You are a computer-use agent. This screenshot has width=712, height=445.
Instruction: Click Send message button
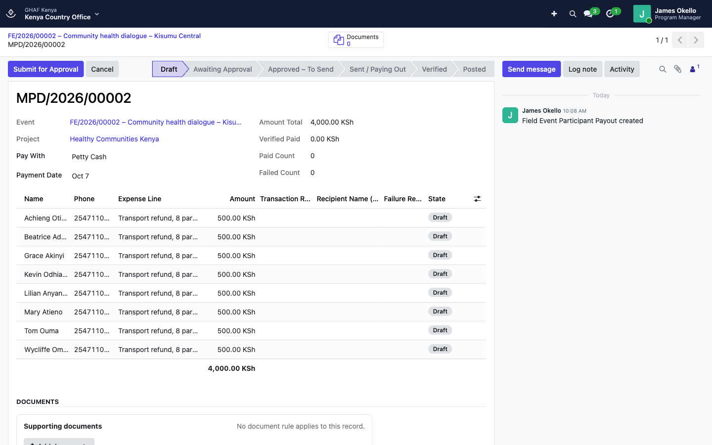532,69
